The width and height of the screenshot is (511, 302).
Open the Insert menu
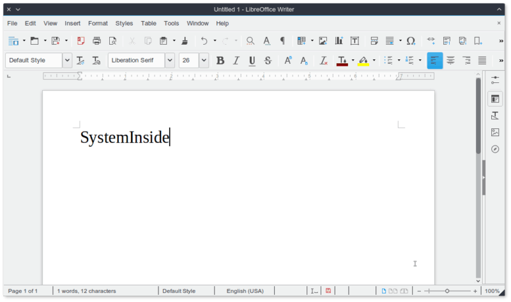click(72, 24)
